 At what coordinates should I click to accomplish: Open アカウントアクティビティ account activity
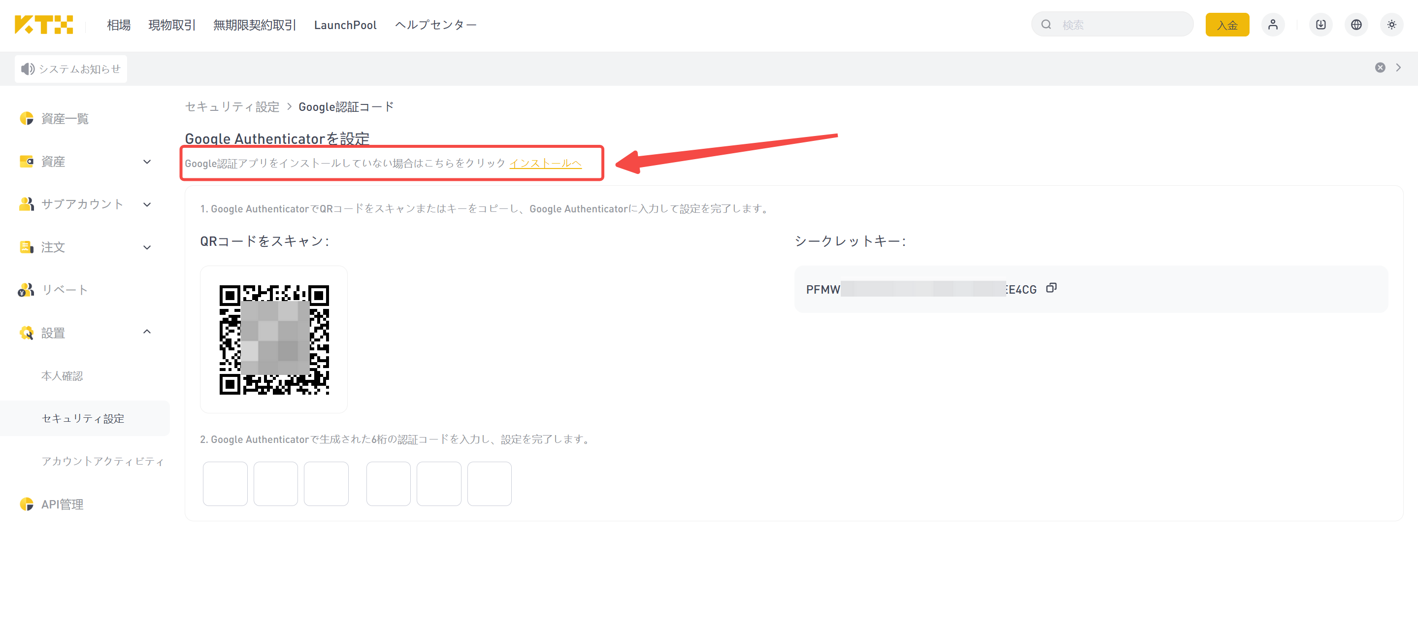[102, 461]
